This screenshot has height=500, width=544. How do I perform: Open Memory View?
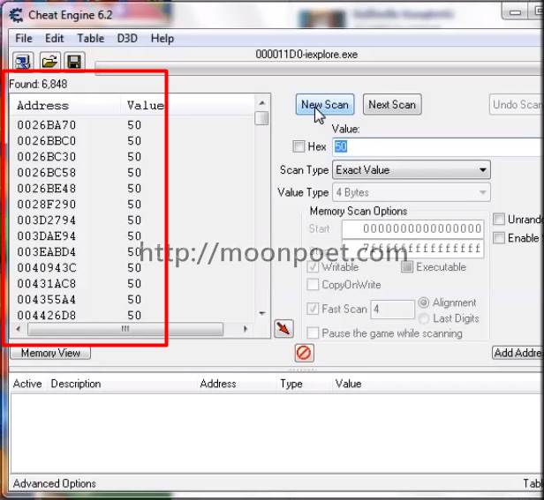click(50, 353)
